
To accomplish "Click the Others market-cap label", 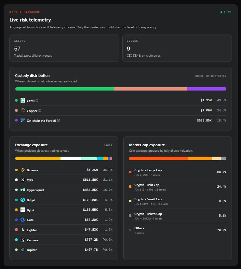I will tap(139, 228).
